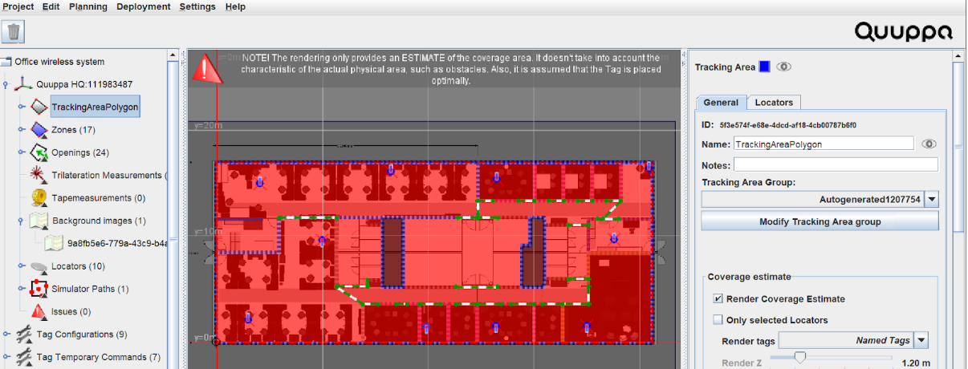Click the Background images map icon
The height and width of the screenshot is (369, 968).
[x=39, y=220]
